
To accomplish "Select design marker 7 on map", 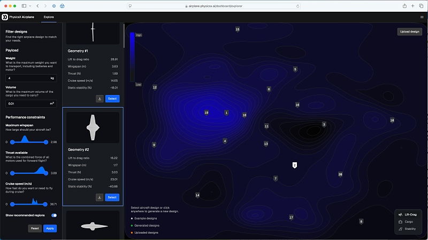I will [276, 179].
